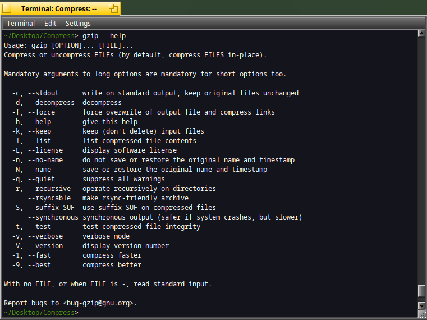
Task: Click the '--verbose' option text
Action: coord(45,236)
